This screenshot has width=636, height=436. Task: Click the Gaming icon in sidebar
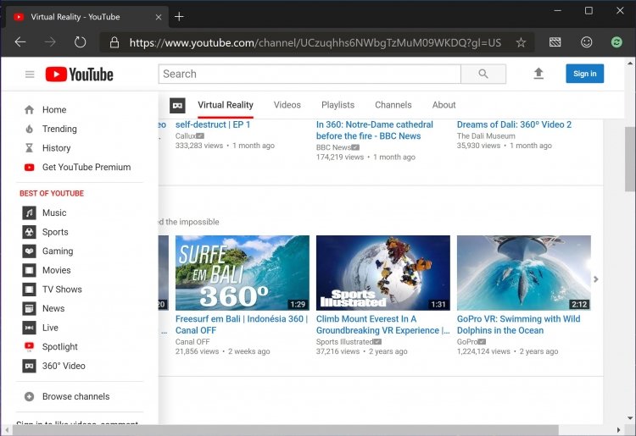click(29, 251)
